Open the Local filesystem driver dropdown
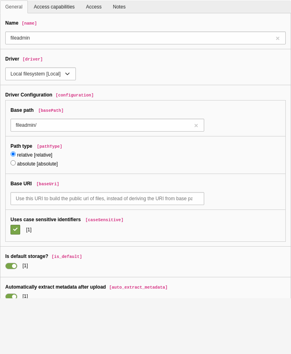 pyautogui.click(x=40, y=74)
